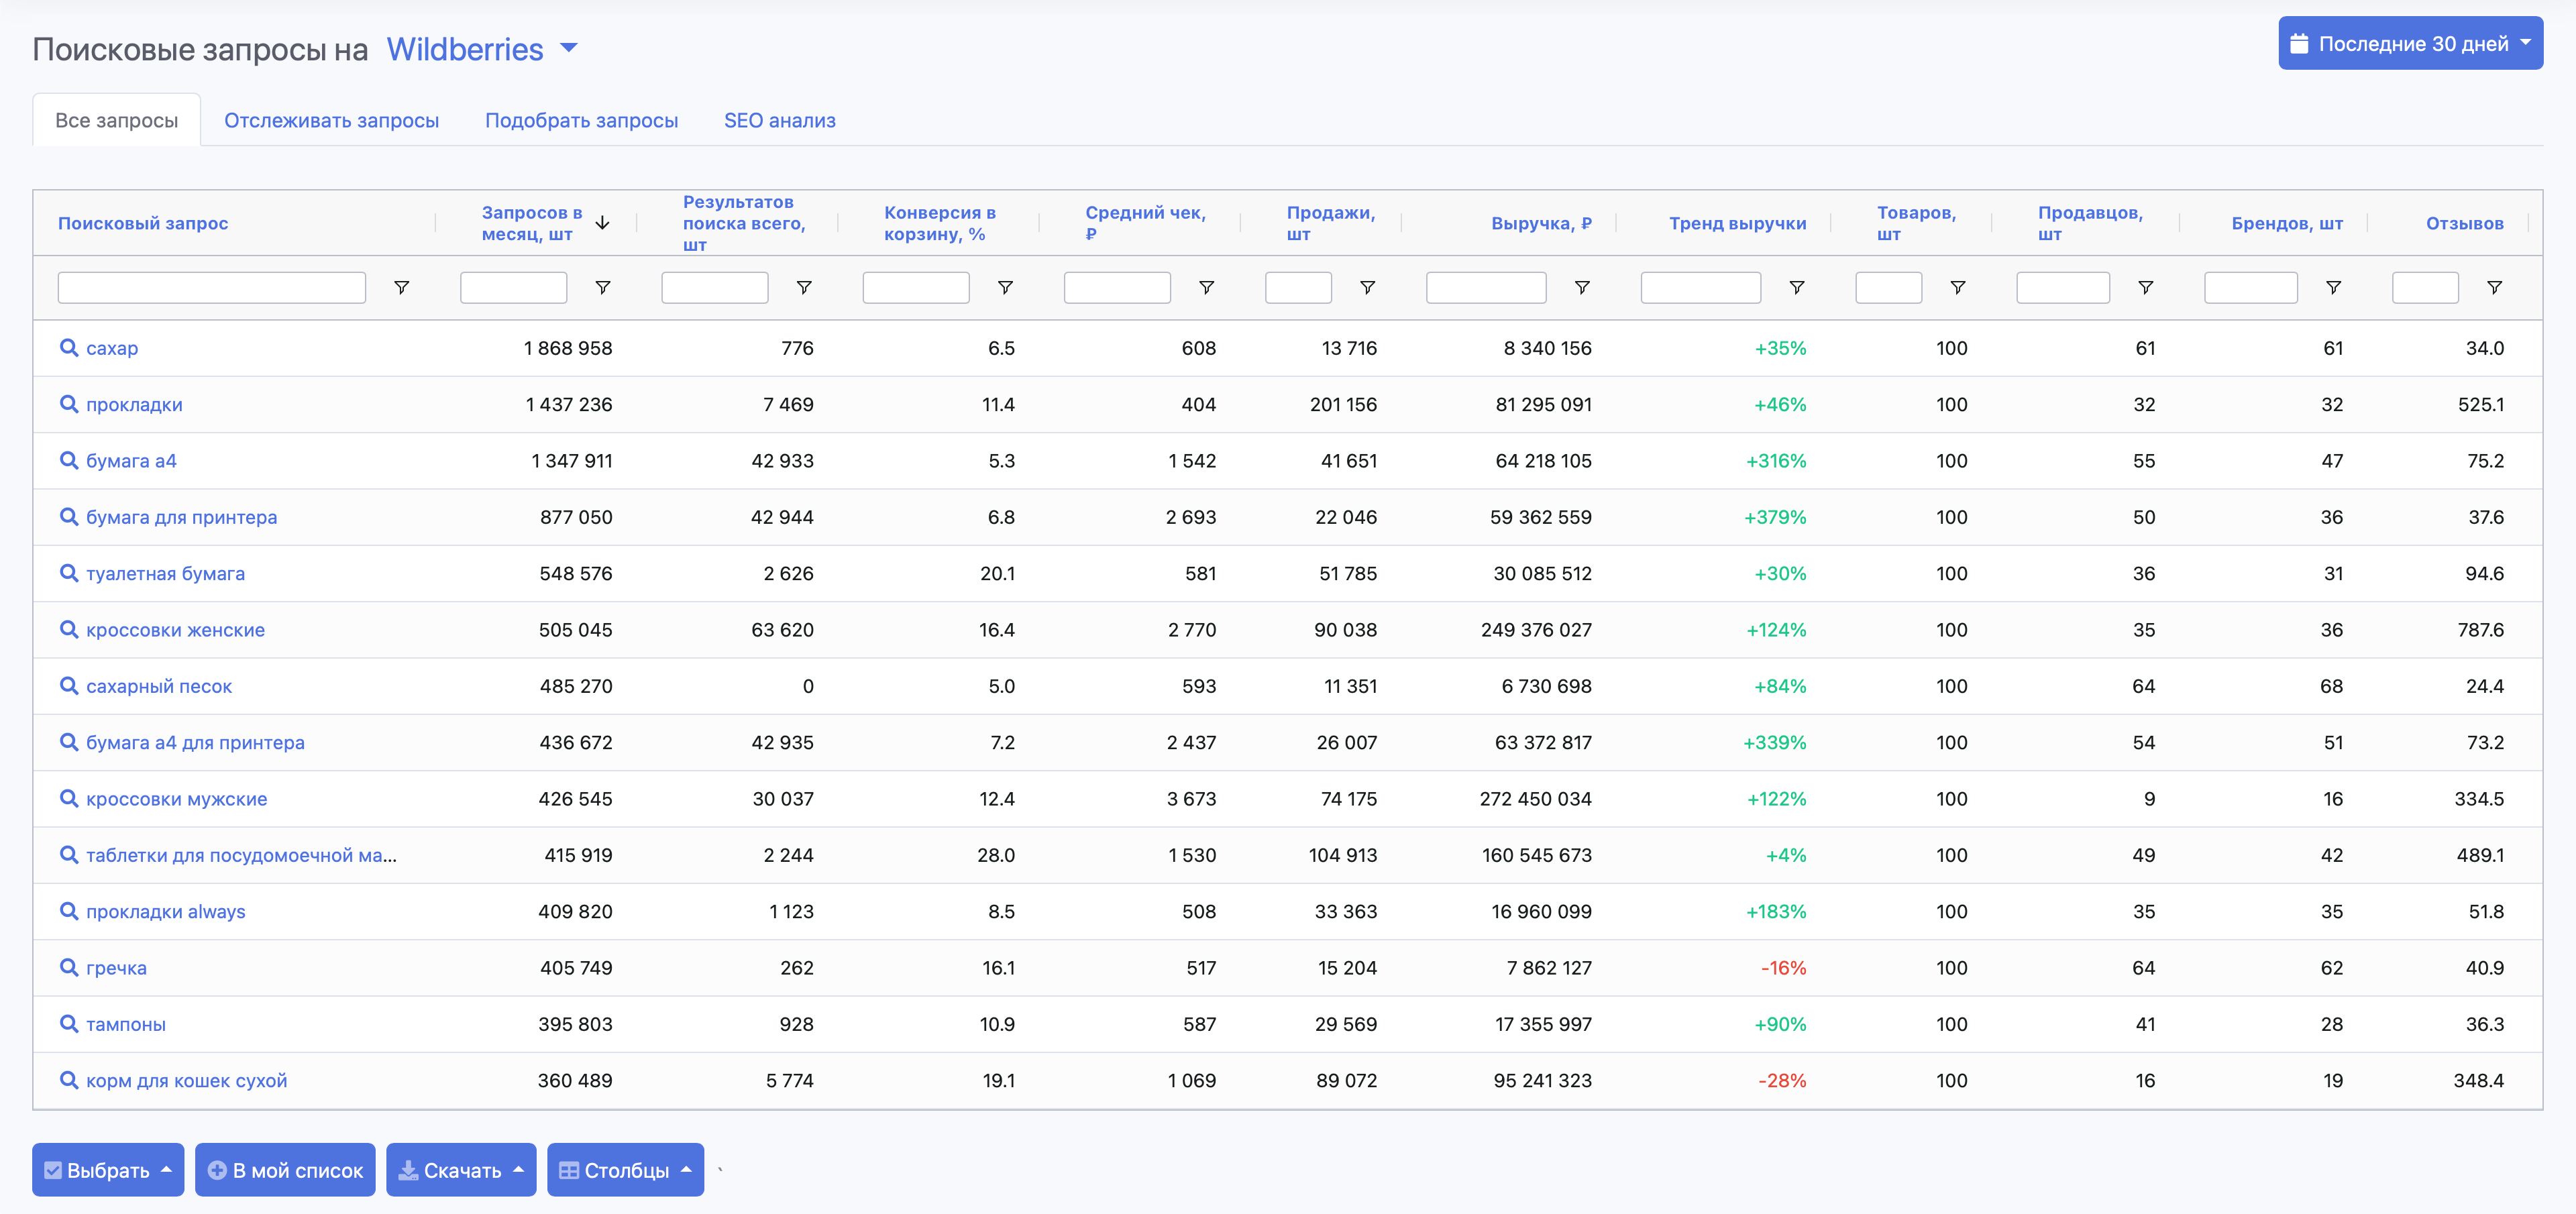Click the filter input under "Продажи, шт" column

1298,287
